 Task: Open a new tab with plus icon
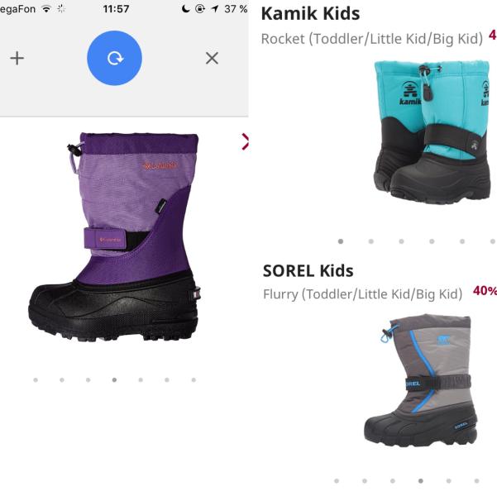point(17,59)
